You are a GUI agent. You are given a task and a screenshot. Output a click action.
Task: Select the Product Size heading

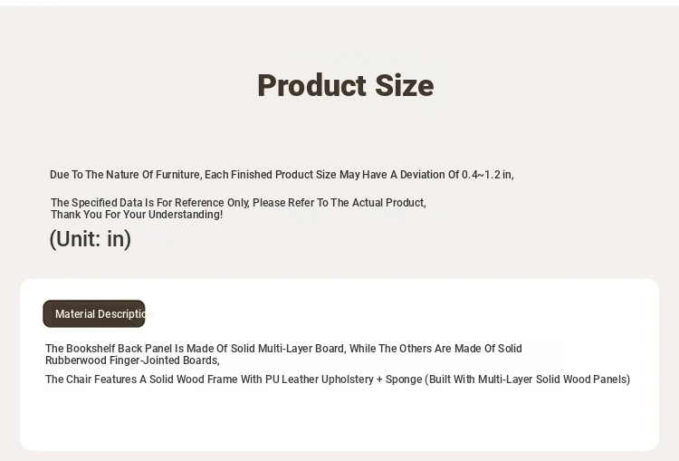pos(346,85)
